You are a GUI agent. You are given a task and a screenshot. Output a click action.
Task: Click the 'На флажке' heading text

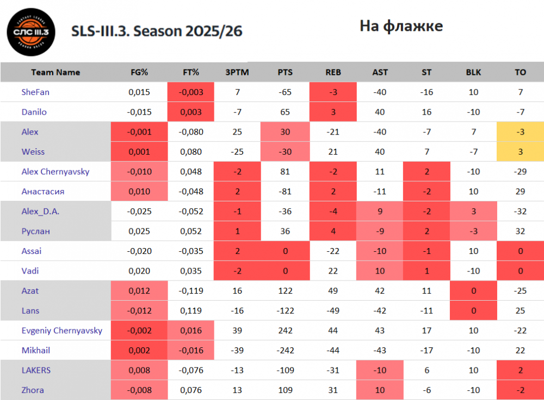click(x=401, y=26)
